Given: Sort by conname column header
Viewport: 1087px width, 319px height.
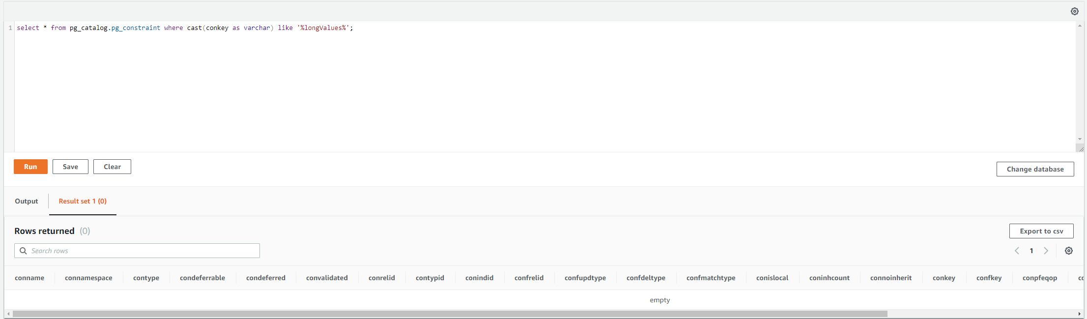Looking at the screenshot, I should click(x=29, y=278).
